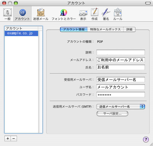Add a new account with plus button
The image size is (153, 146).
(x=8, y=139)
